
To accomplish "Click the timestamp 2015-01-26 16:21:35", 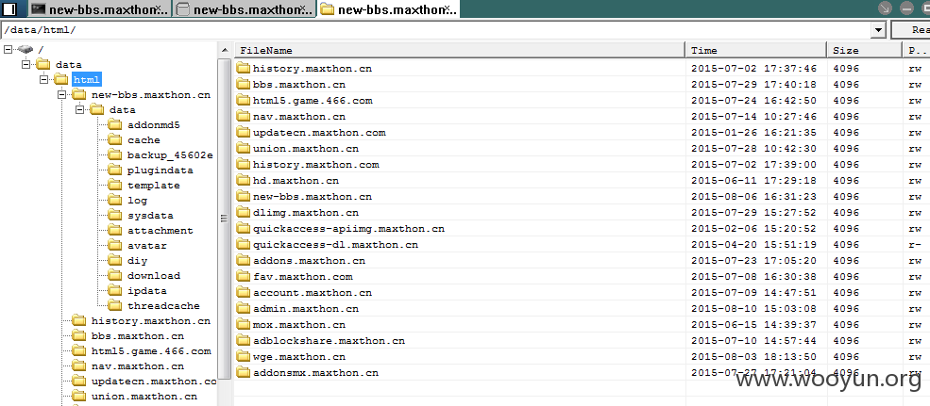I will (x=753, y=133).
